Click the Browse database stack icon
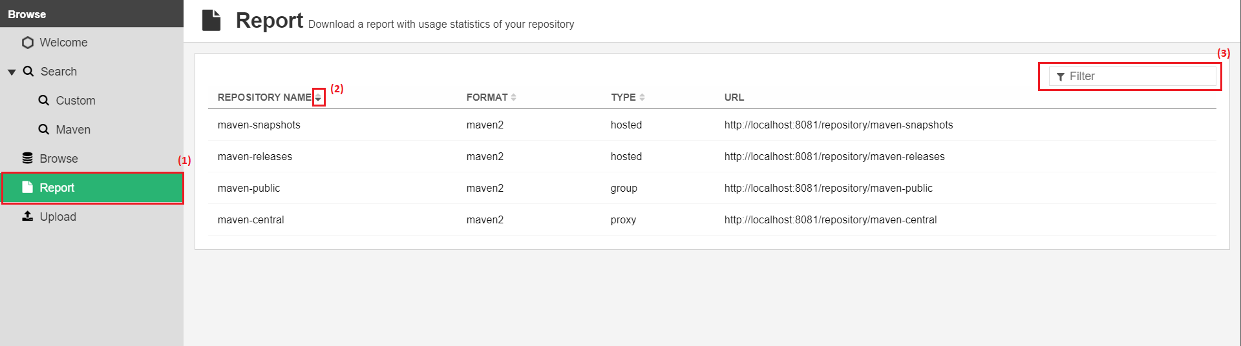 click(27, 158)
